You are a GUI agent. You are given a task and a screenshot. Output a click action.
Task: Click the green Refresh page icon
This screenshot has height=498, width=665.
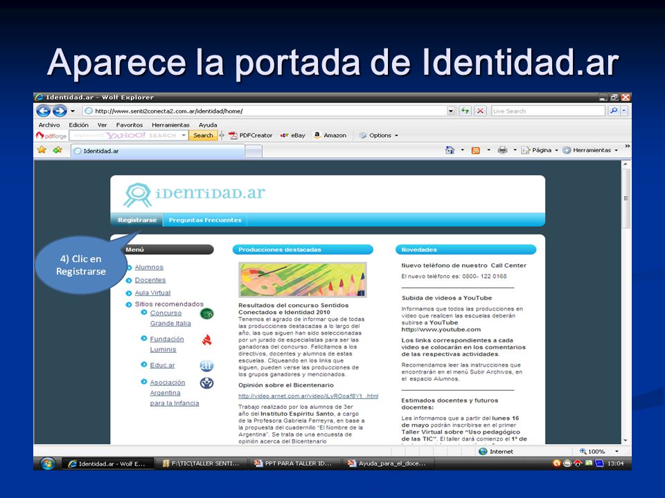(x=465, y=111)
